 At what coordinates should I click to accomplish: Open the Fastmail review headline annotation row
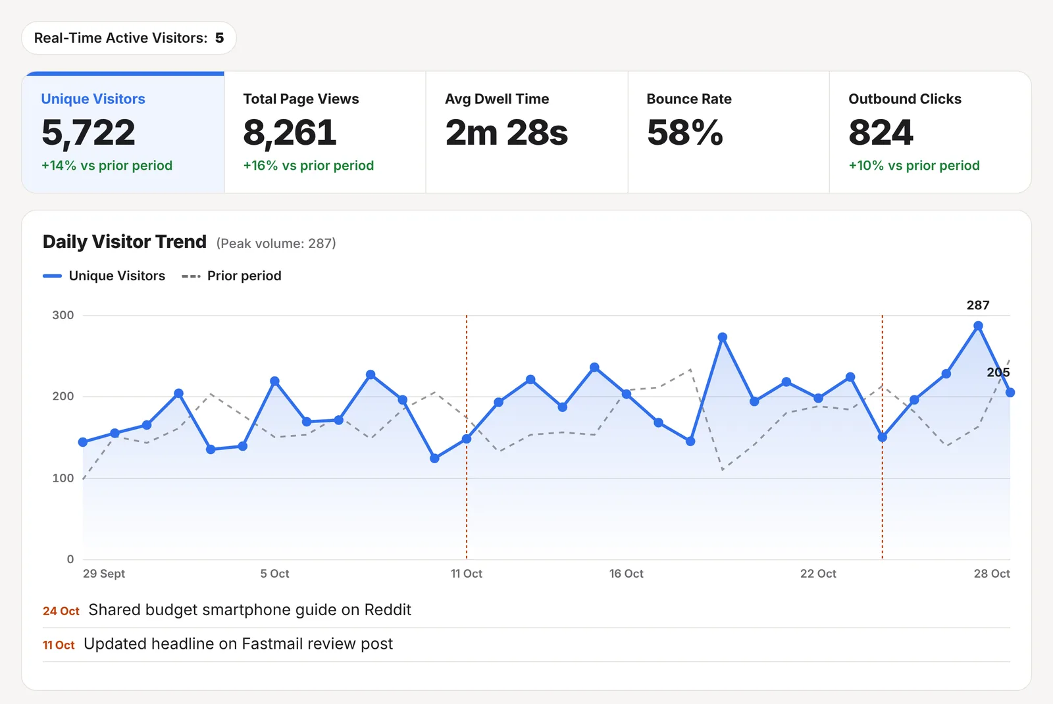click(x=526, y=645)
